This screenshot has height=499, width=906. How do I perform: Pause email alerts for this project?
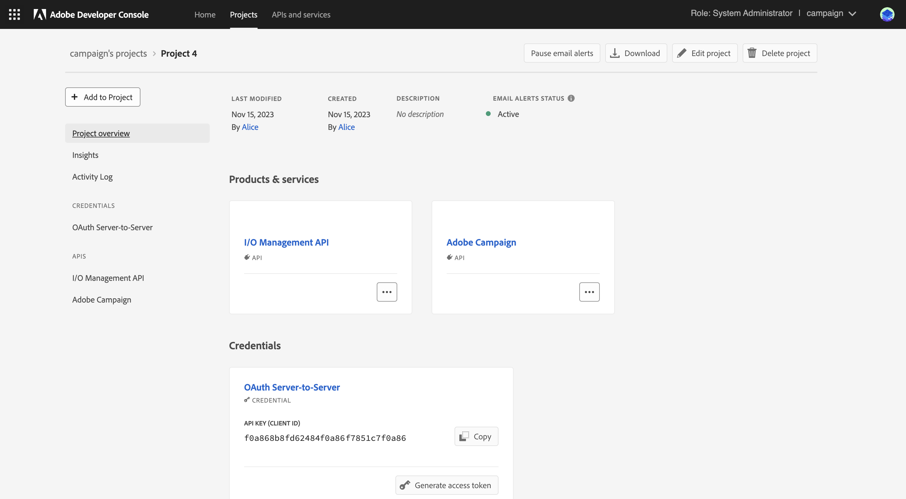(562, 53)
